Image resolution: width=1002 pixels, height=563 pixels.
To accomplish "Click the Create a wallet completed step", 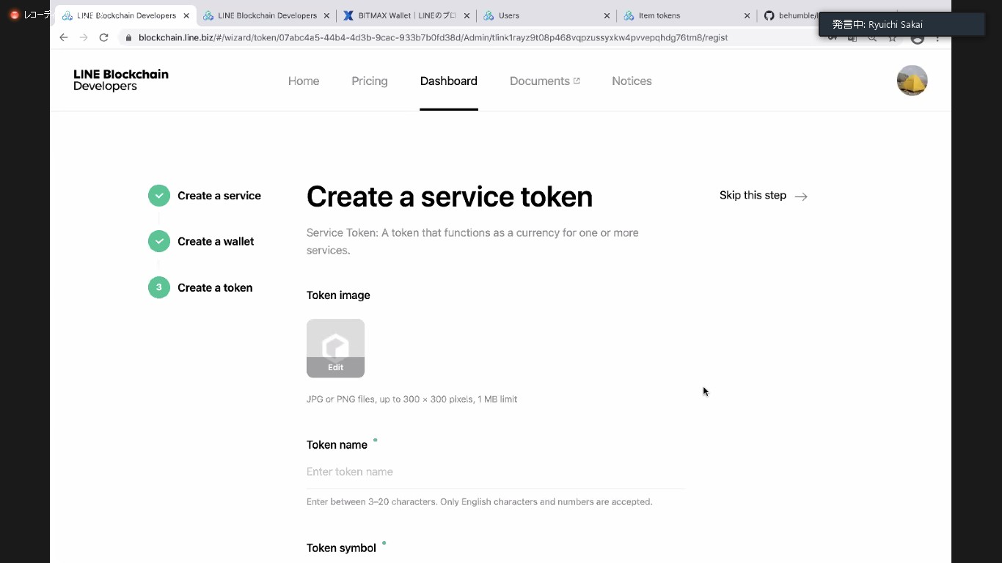I will [159, 241].
